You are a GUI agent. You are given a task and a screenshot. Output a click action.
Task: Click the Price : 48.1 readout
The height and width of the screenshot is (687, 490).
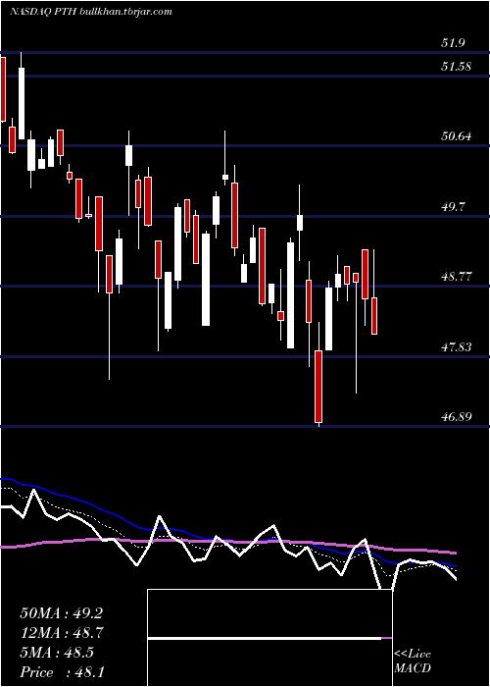62,671
